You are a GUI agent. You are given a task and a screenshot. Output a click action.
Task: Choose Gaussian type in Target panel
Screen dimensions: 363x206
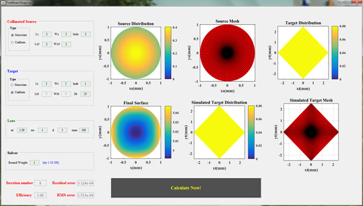tap(13, 85)
